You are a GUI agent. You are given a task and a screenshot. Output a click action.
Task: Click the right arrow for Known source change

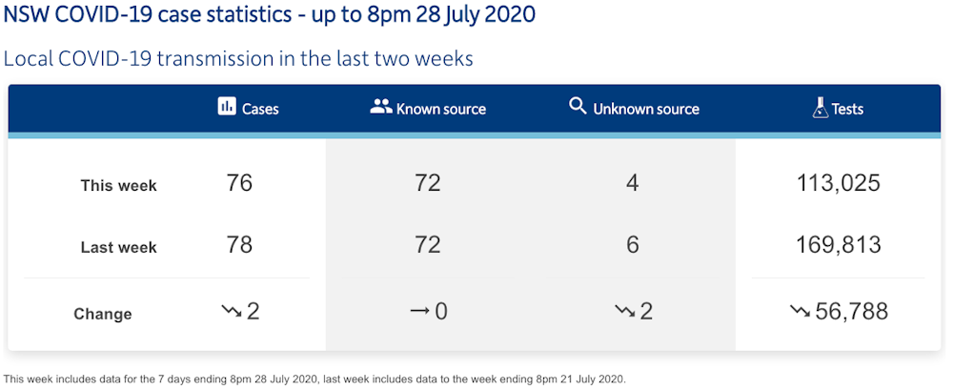click(x=417, y=311)
